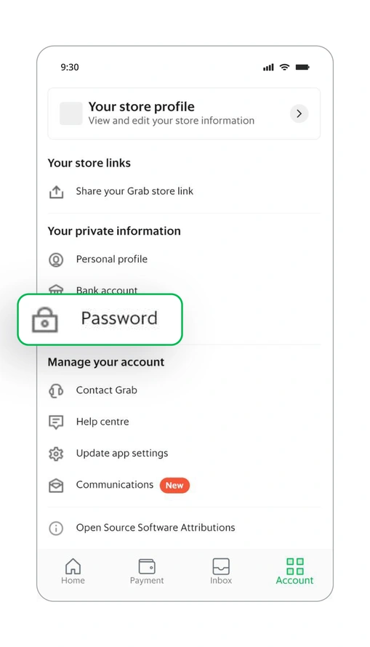Click the New badge beside Communications
This screenshot has height=647, width=370.
pyautogui.click(x=174, y=486)
